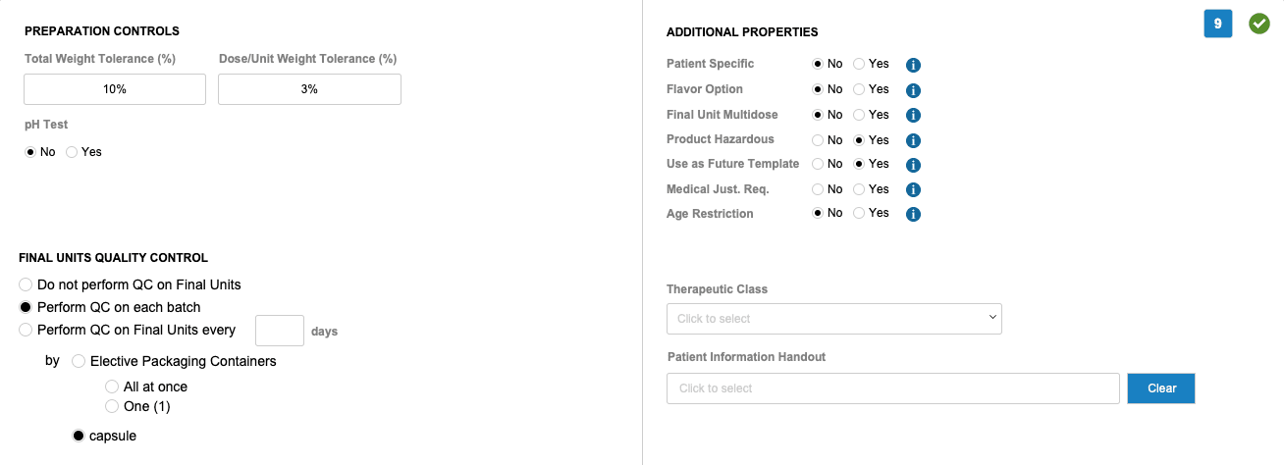Screen dimensions: 1284x465
Task: Click the Product Hazardous info icon
Action: click(x=913, y=140)
